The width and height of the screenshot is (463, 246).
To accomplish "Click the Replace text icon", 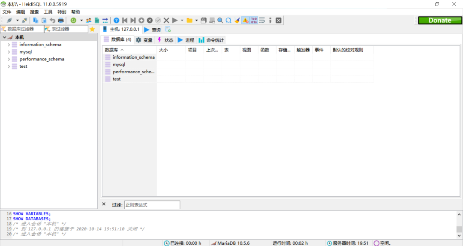I will [x=228, y=21].
